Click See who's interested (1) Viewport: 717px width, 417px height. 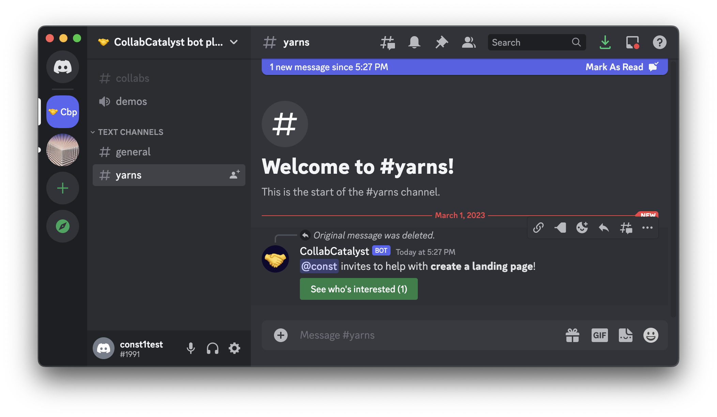point(359,289)
